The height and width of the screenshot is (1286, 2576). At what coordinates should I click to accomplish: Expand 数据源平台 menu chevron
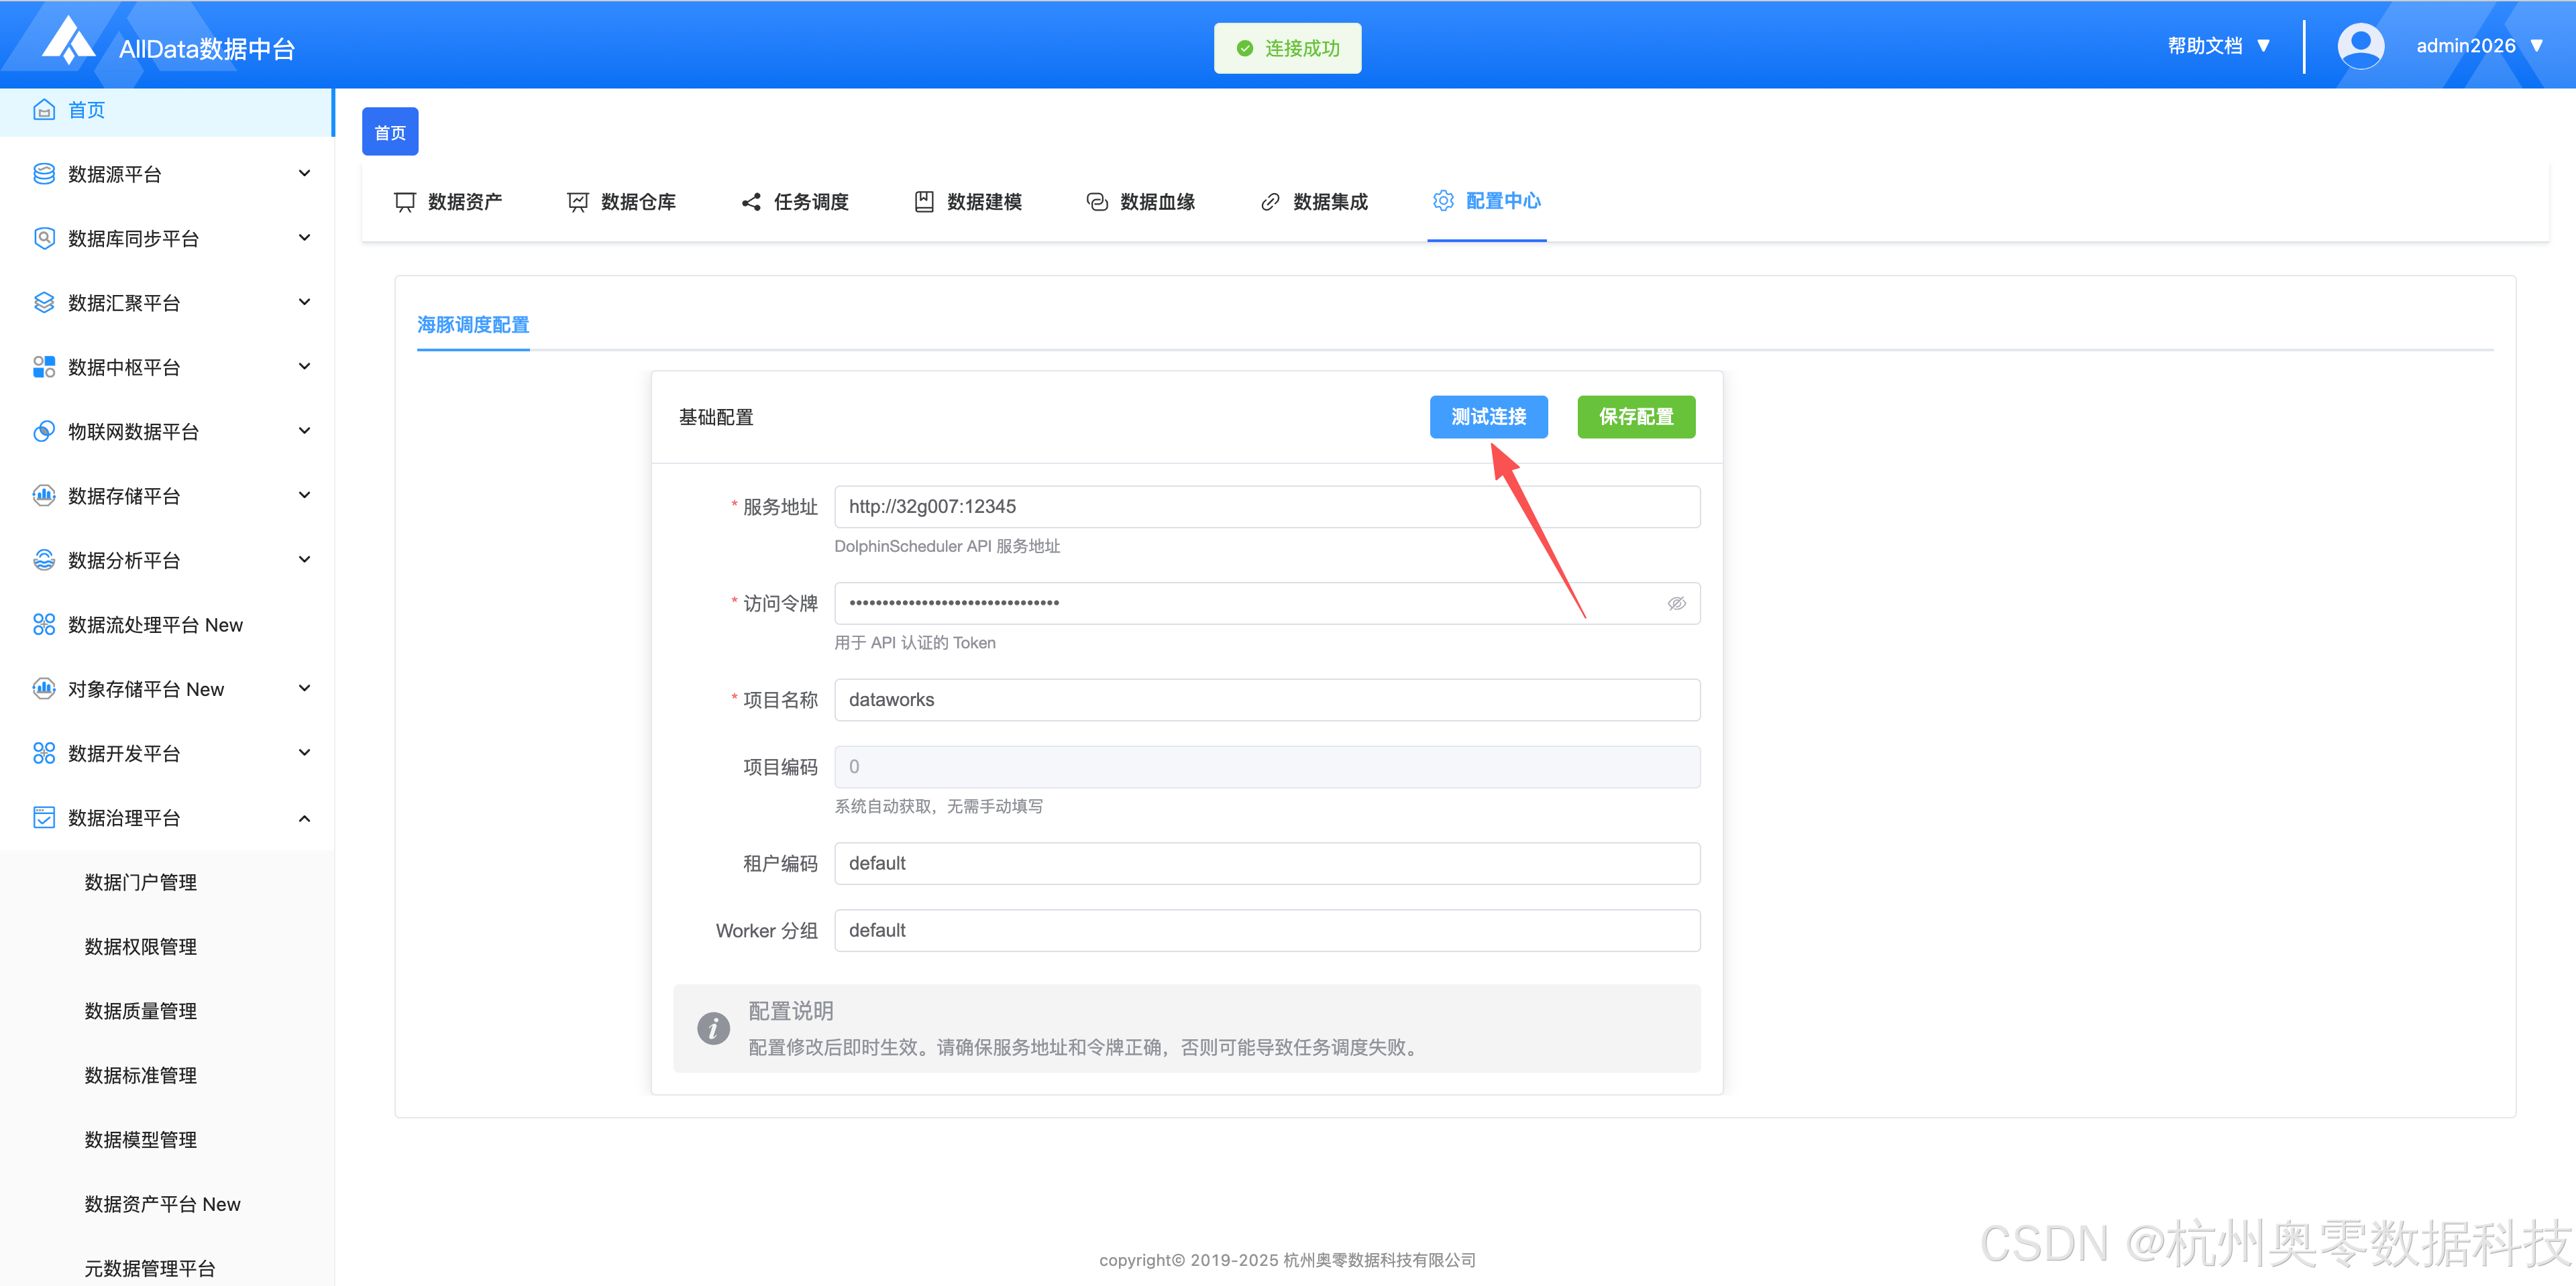coord(305,174)
